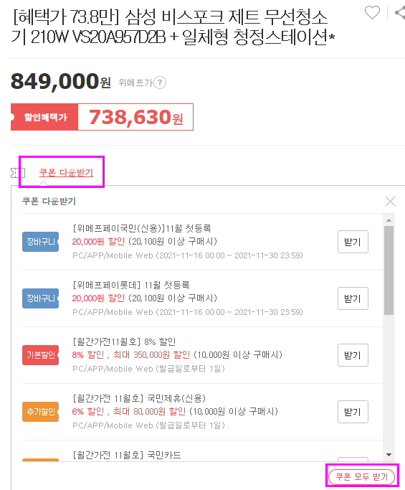Screen dimensions: 405x490
Task: Click the scrollbar up arrow in coupon list
Action: 389,220
